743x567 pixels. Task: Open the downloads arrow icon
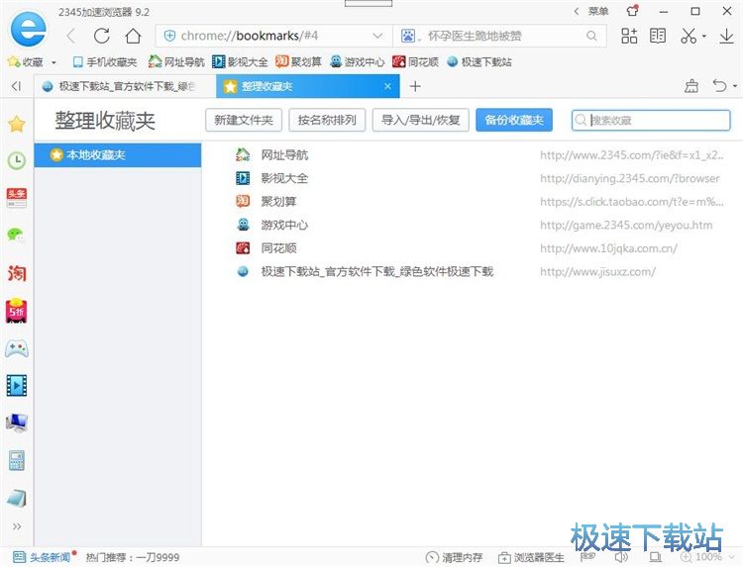pos(726,36)
